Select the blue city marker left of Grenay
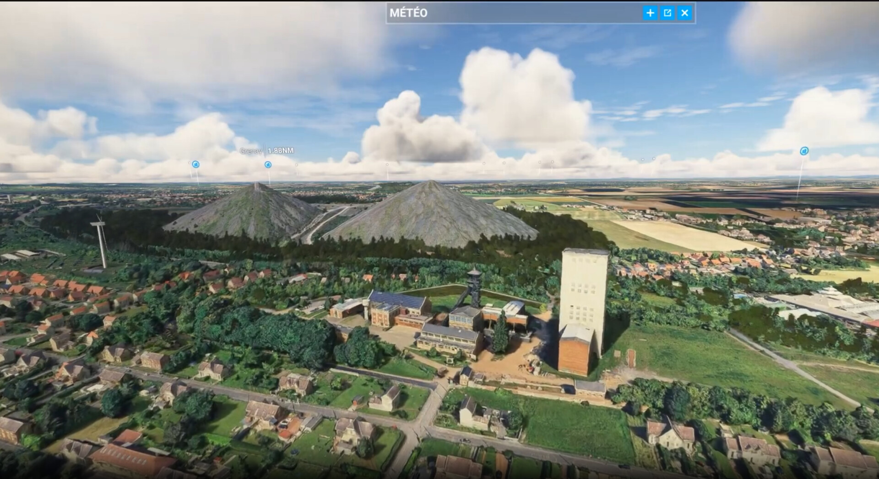Viewport: 879px width, 479px height. tap(195, 164)
